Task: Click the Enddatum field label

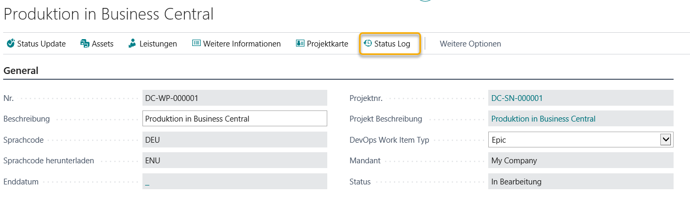Action: (21, 181)
